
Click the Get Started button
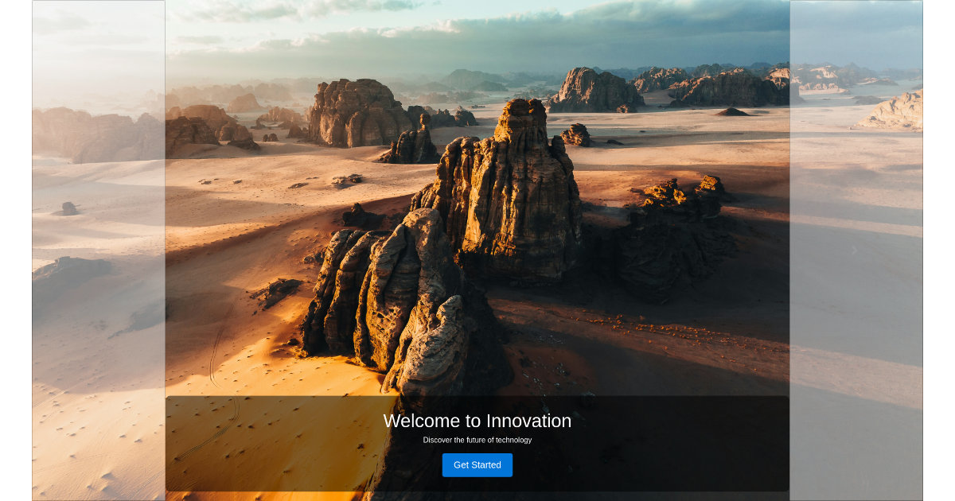click(x=477, y=465)
